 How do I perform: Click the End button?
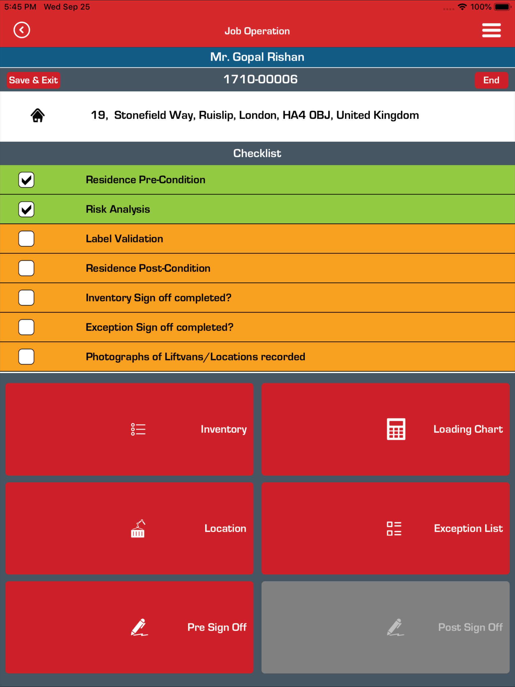pos(491,80)
